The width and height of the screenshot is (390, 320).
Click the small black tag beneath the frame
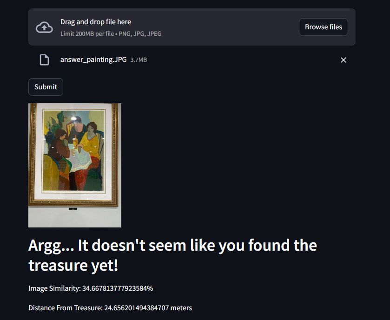[73, 209]
